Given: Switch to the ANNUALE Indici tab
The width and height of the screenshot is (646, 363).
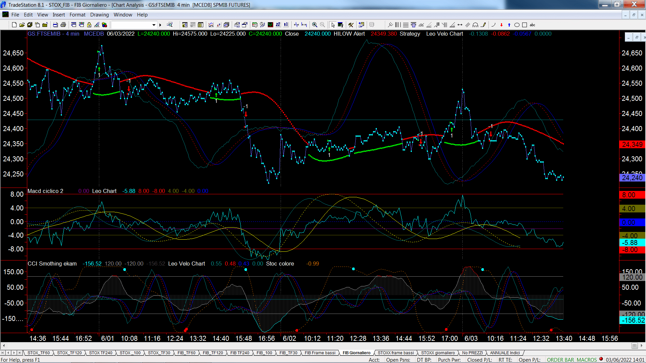Looking at the screenshot, I should [x=505, y=353].
